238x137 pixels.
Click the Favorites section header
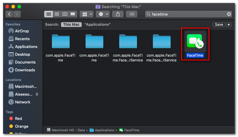pyautogui.click(x=13, y=24)
